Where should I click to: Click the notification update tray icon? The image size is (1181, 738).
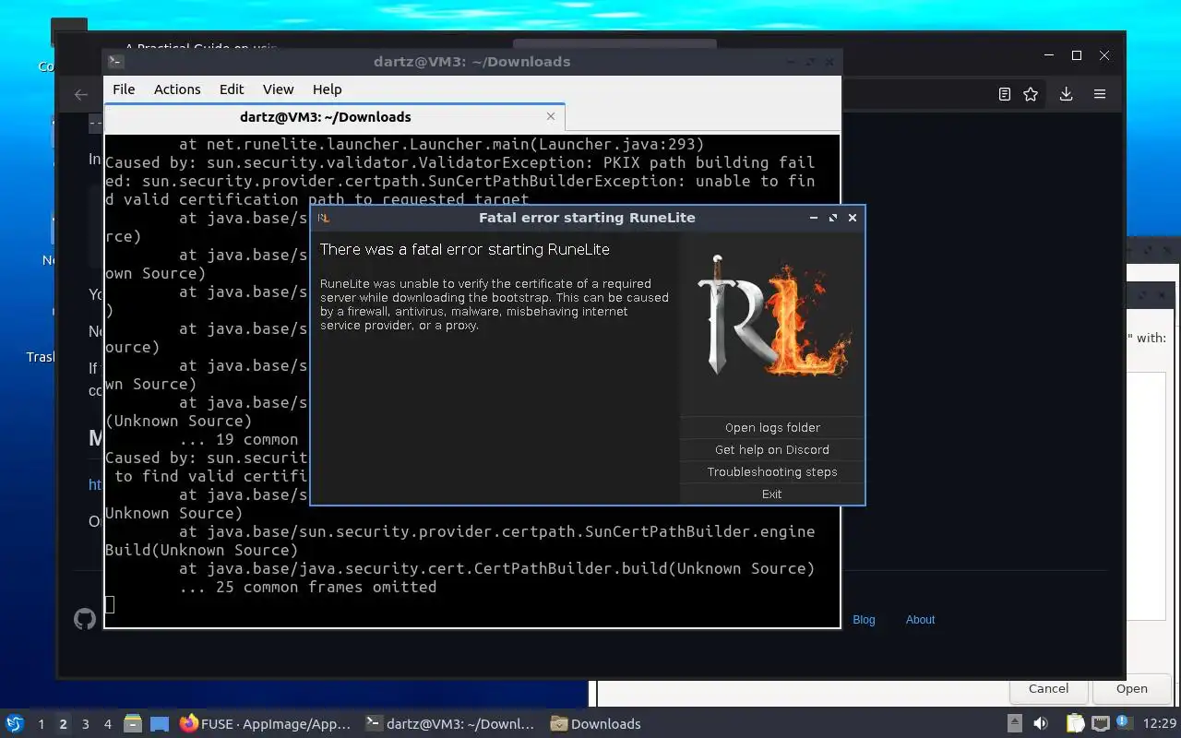(1124, 722)
